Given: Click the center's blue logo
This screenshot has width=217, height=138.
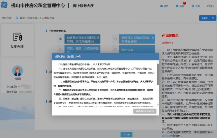Looking at the screenshot, I should [x=4, y=5].
